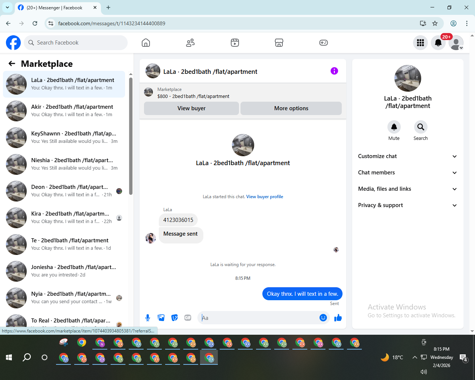The image size is (475, 380).
Task: Go back using the Marketplace arrow
Action: tap(12, 63)
